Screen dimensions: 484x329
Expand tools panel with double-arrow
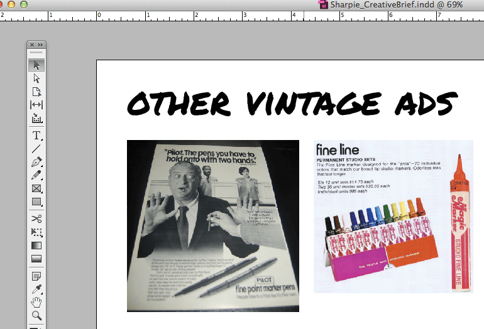[40, 45]
